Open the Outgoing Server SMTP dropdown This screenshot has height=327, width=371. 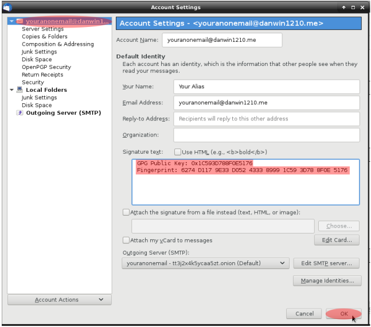pos(205,263)
